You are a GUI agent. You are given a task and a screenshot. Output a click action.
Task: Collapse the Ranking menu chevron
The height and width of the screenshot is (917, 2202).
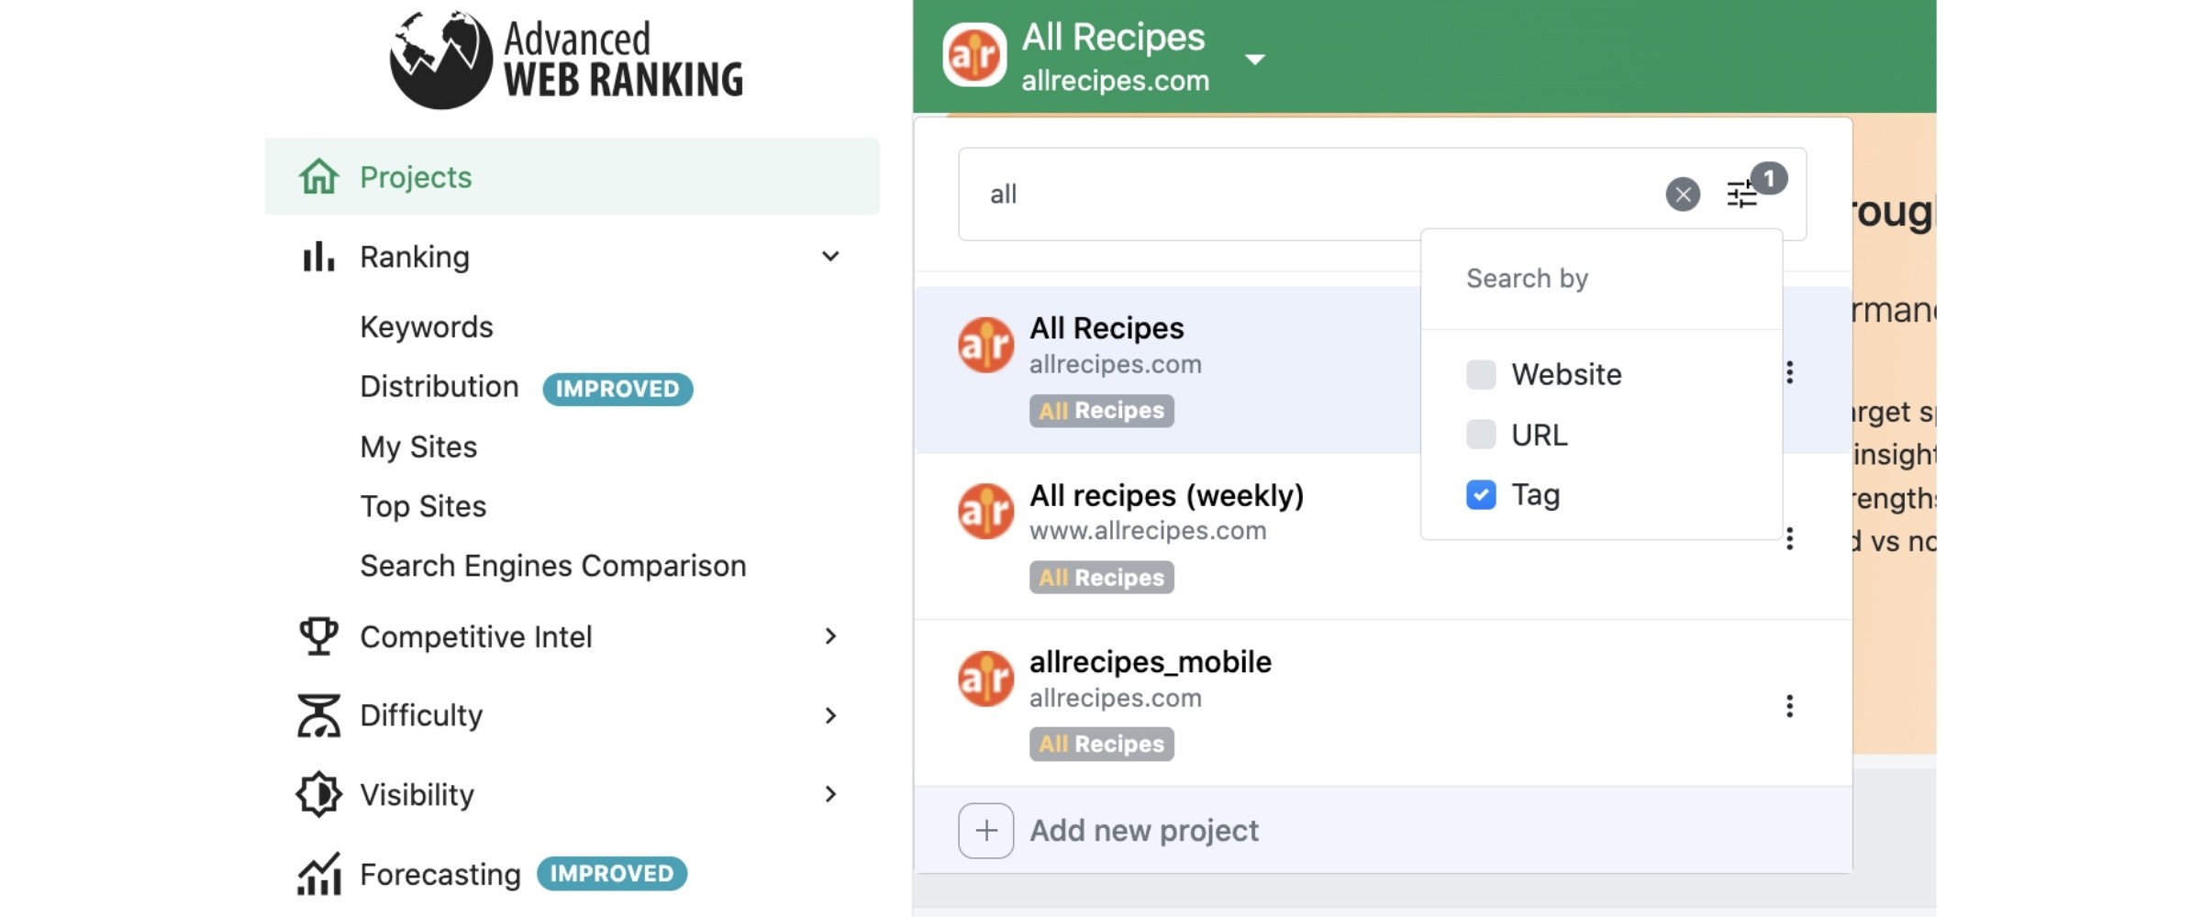pos(830,257)
